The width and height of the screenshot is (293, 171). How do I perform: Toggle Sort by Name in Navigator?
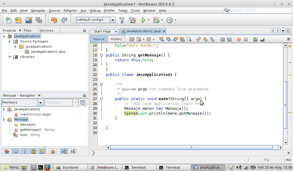64,151
